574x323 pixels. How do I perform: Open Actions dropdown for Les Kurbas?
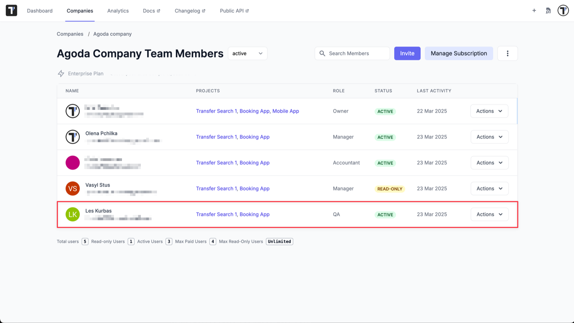tap(489, 214)
